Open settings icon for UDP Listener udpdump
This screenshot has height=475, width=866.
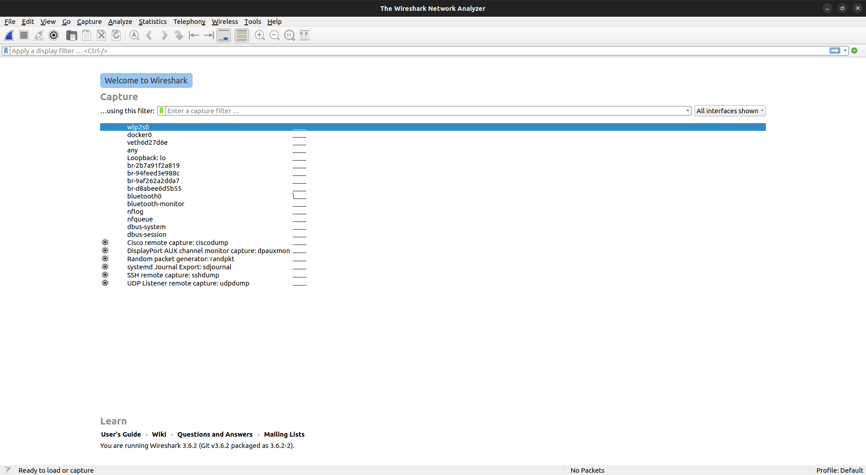click(x=105, y=283)
